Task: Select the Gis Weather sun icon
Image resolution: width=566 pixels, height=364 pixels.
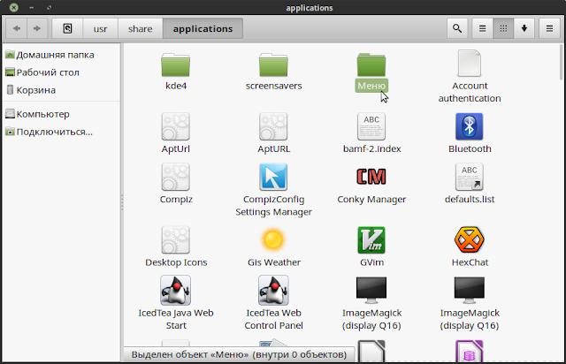Action: tap(273, 239)
